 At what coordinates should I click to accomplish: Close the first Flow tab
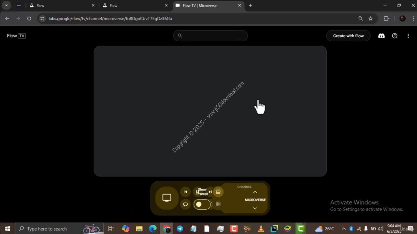coord(93,6)
